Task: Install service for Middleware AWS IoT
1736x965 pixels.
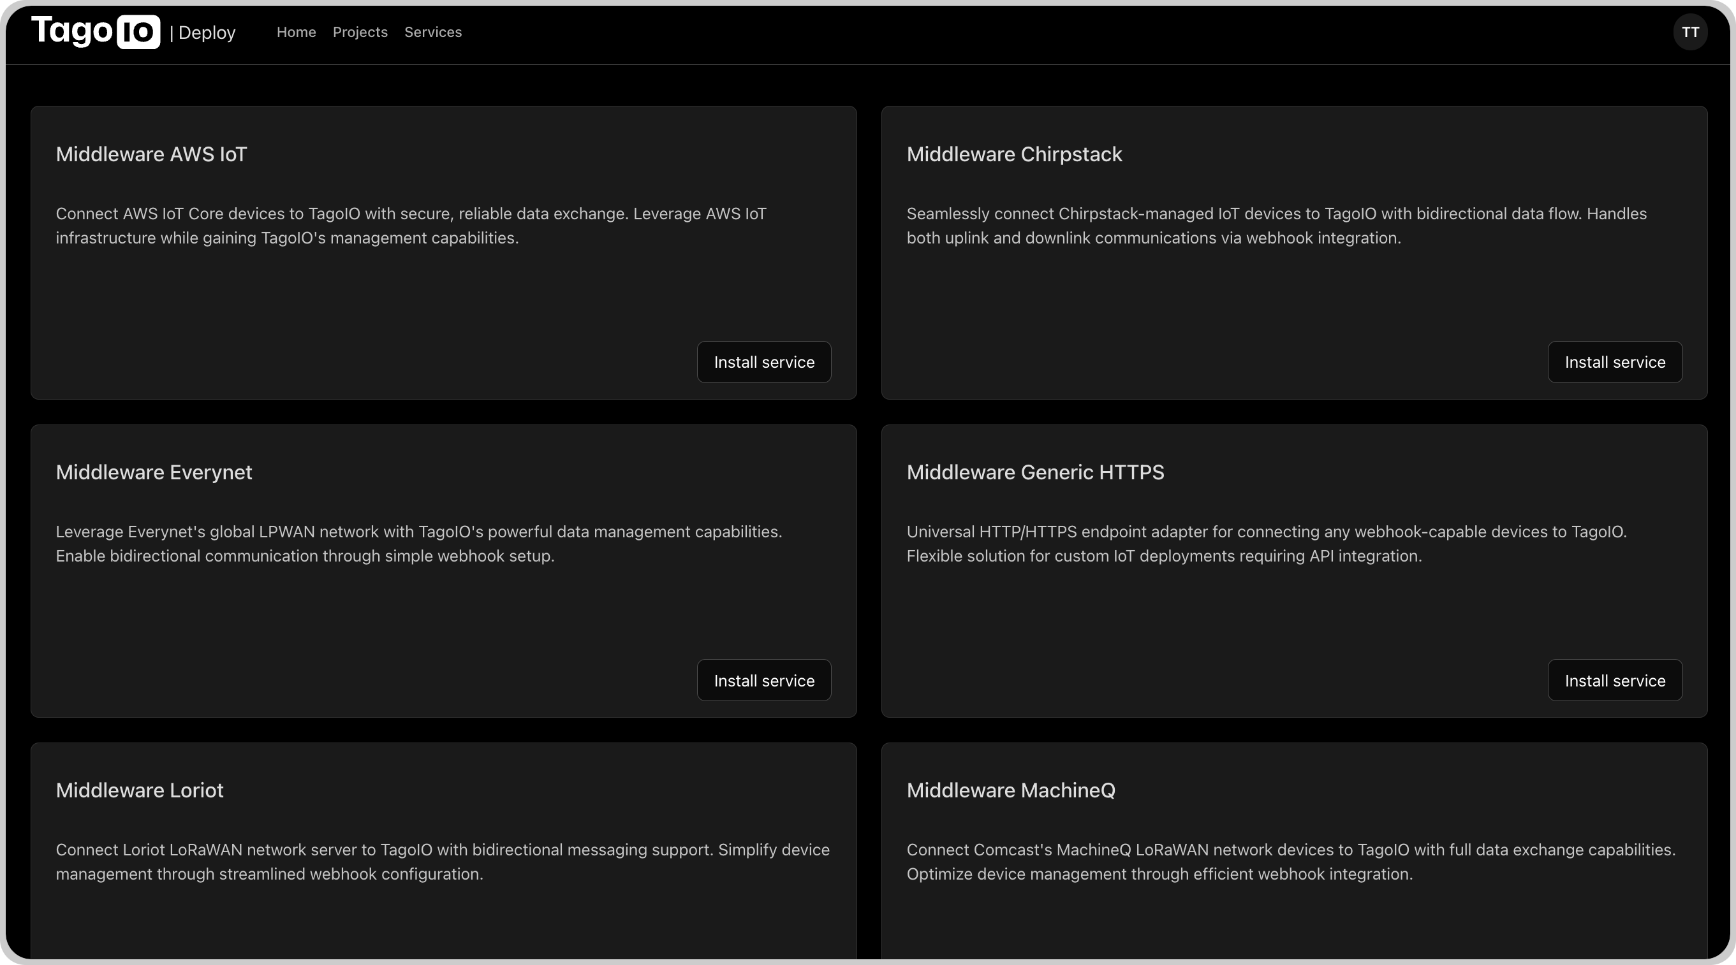Action: click(763, 361)
